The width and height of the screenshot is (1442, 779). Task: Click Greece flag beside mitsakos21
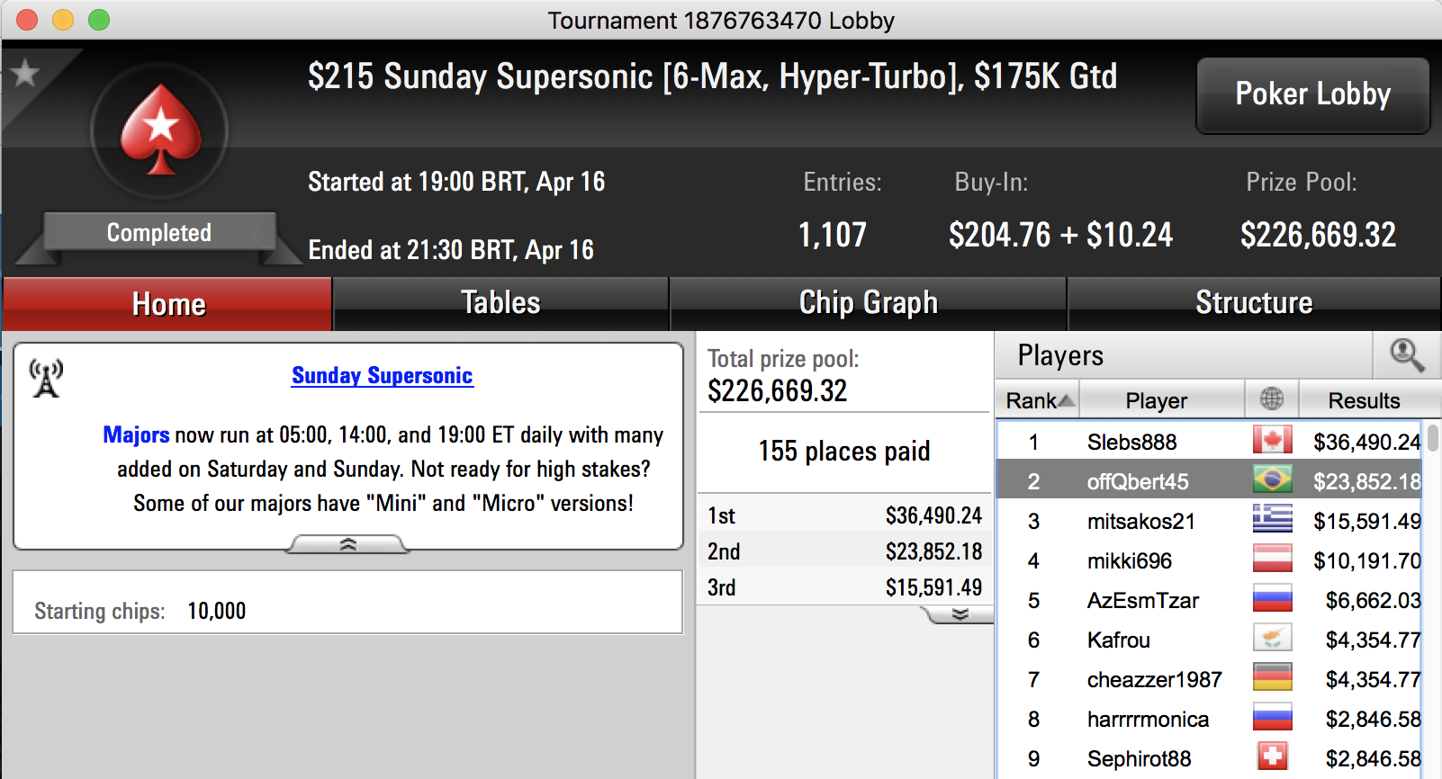point(1272,520)
